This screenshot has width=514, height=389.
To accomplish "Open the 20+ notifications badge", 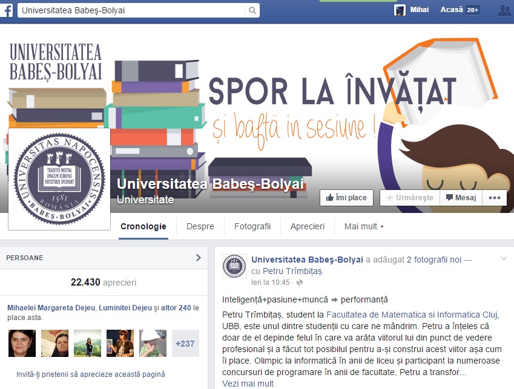I will 472,10.
